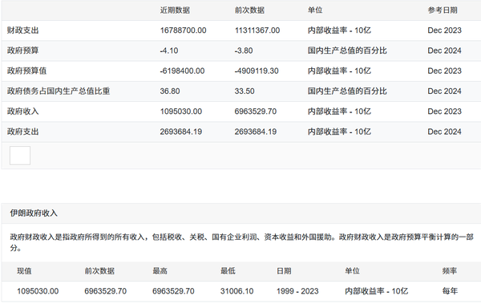Click the 最高 column header
The image size is (481, 304).
click(x=160, y=271)
